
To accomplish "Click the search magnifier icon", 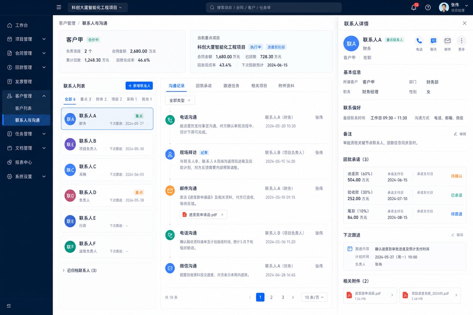I will click(x=212, y=7).
